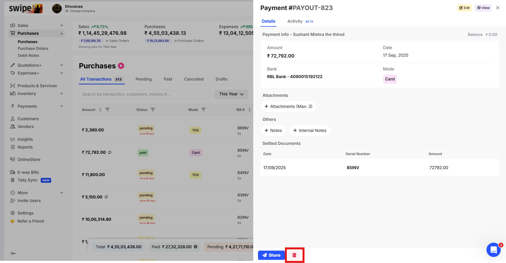506x263 pixels.
Task: Switch to the Activity tab
Action: point(295,21)
